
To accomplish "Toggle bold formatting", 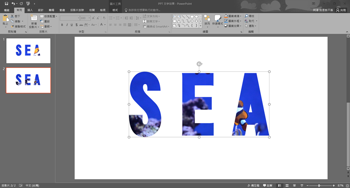I will pos(62,25).
